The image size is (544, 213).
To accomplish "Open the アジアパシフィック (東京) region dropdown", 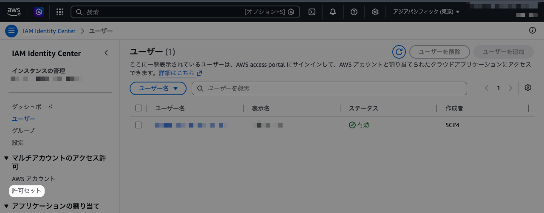I will pos(426,12).
